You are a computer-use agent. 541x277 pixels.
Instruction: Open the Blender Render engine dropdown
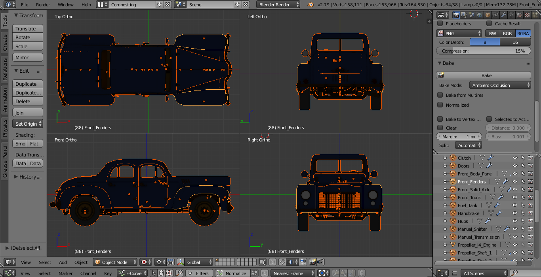pos(278,5)
